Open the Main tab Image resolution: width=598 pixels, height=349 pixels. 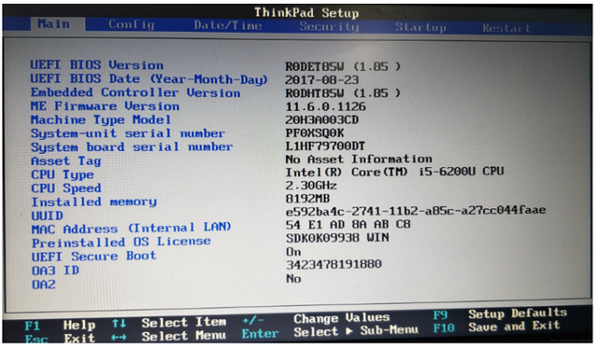coord(54,24)
